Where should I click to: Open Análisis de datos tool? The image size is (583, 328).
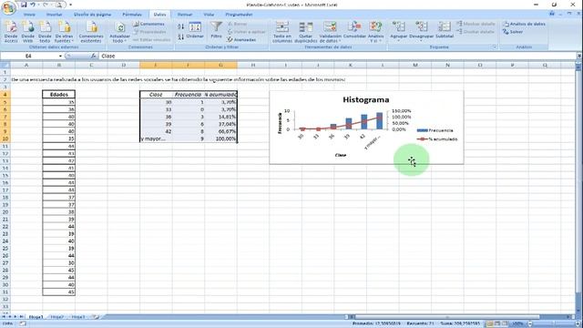pos(524,24)
